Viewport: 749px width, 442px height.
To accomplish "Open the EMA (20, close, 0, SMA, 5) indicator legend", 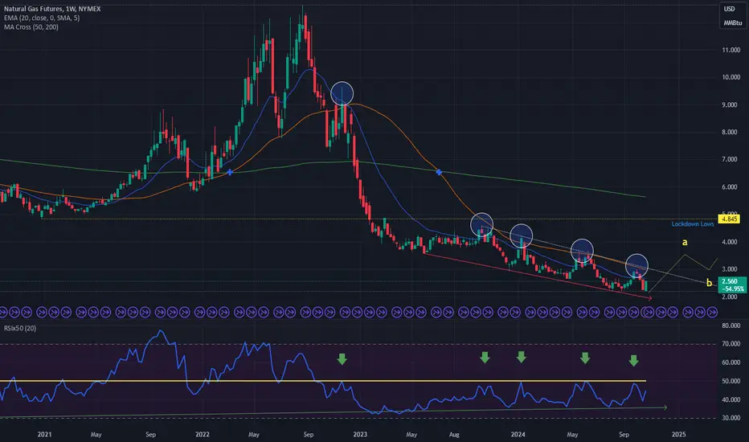I will [x=42, y=18].
